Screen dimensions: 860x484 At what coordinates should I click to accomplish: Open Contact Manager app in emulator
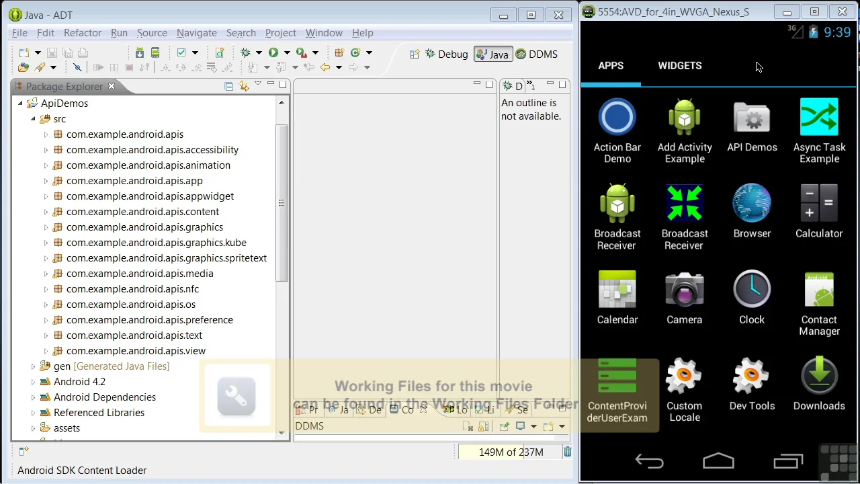[819, 304]
